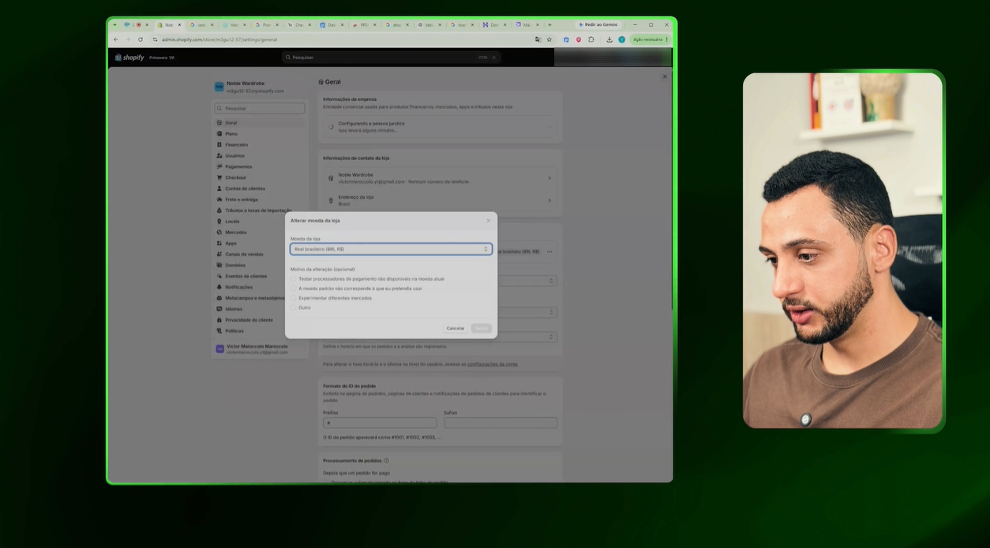Bookmark this page with star icon
The height and width of the screenshot is (548, 990).
tap(549, 39)
